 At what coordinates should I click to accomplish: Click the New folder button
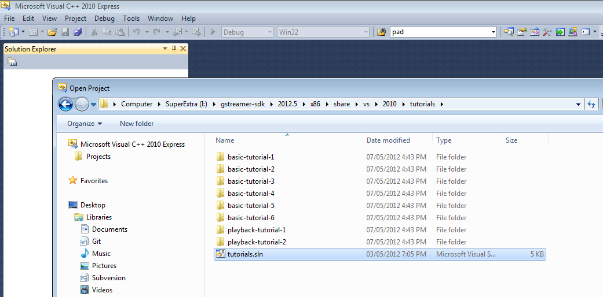pos(137,124)
